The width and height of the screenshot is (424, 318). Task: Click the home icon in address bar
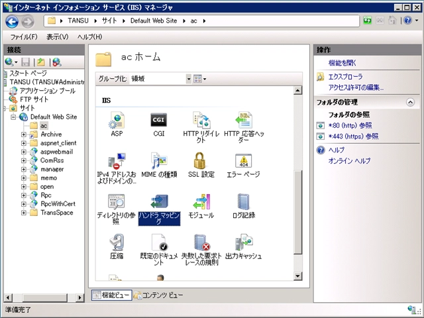pos(392,21)
